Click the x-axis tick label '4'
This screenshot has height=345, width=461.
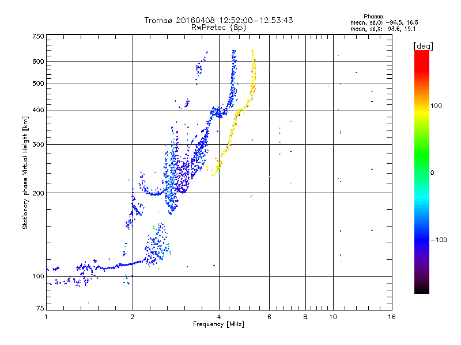(x=219, y=317)
